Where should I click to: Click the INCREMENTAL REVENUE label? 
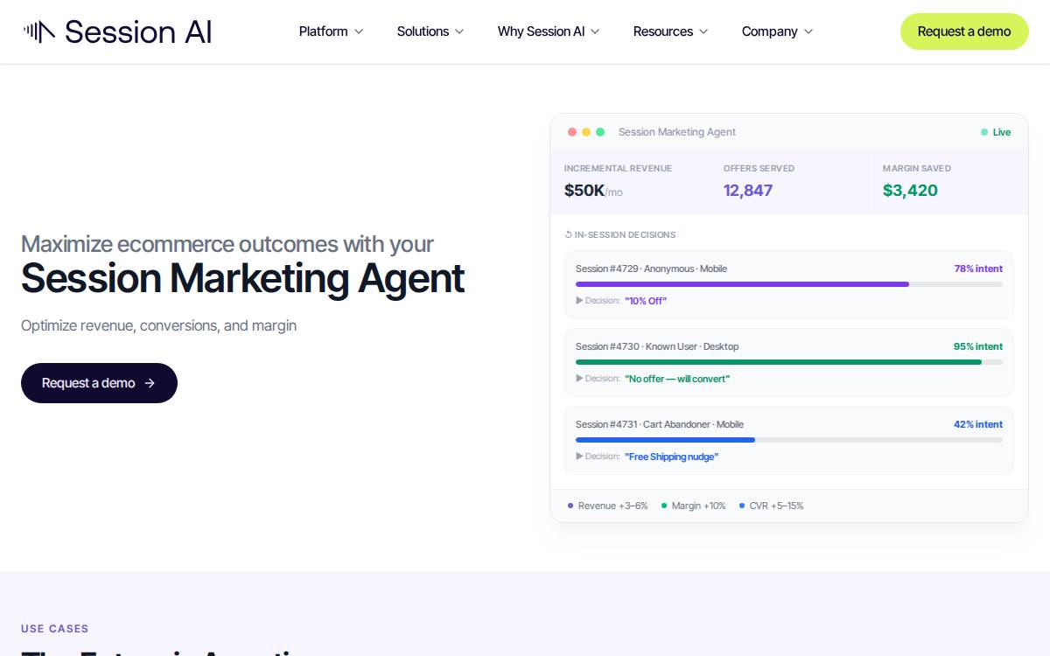click(x=618, y=168)
